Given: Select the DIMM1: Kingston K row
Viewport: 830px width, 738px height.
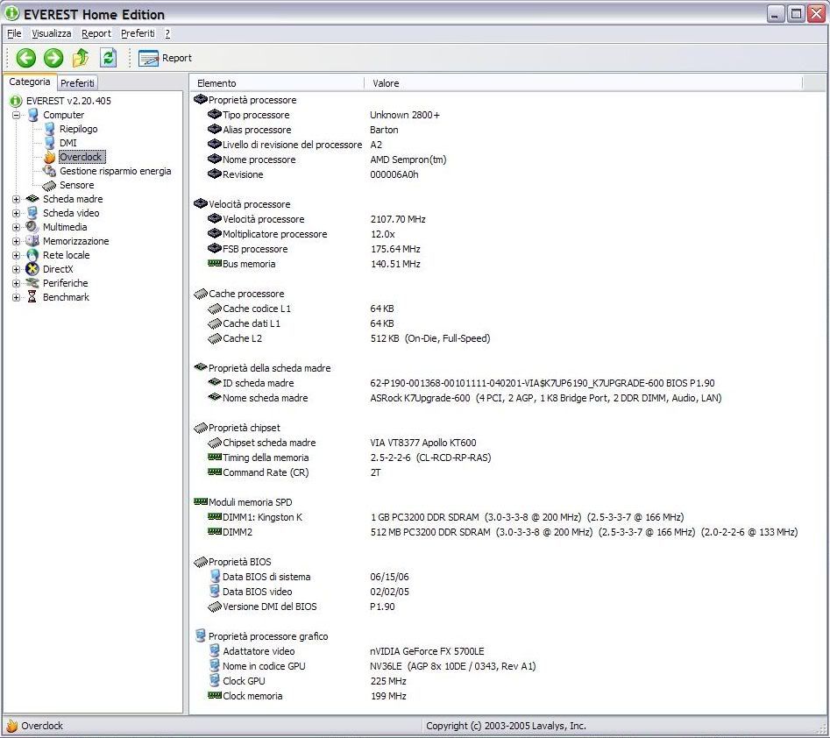Looking at the screenshot, I should (x=446, y=517).
